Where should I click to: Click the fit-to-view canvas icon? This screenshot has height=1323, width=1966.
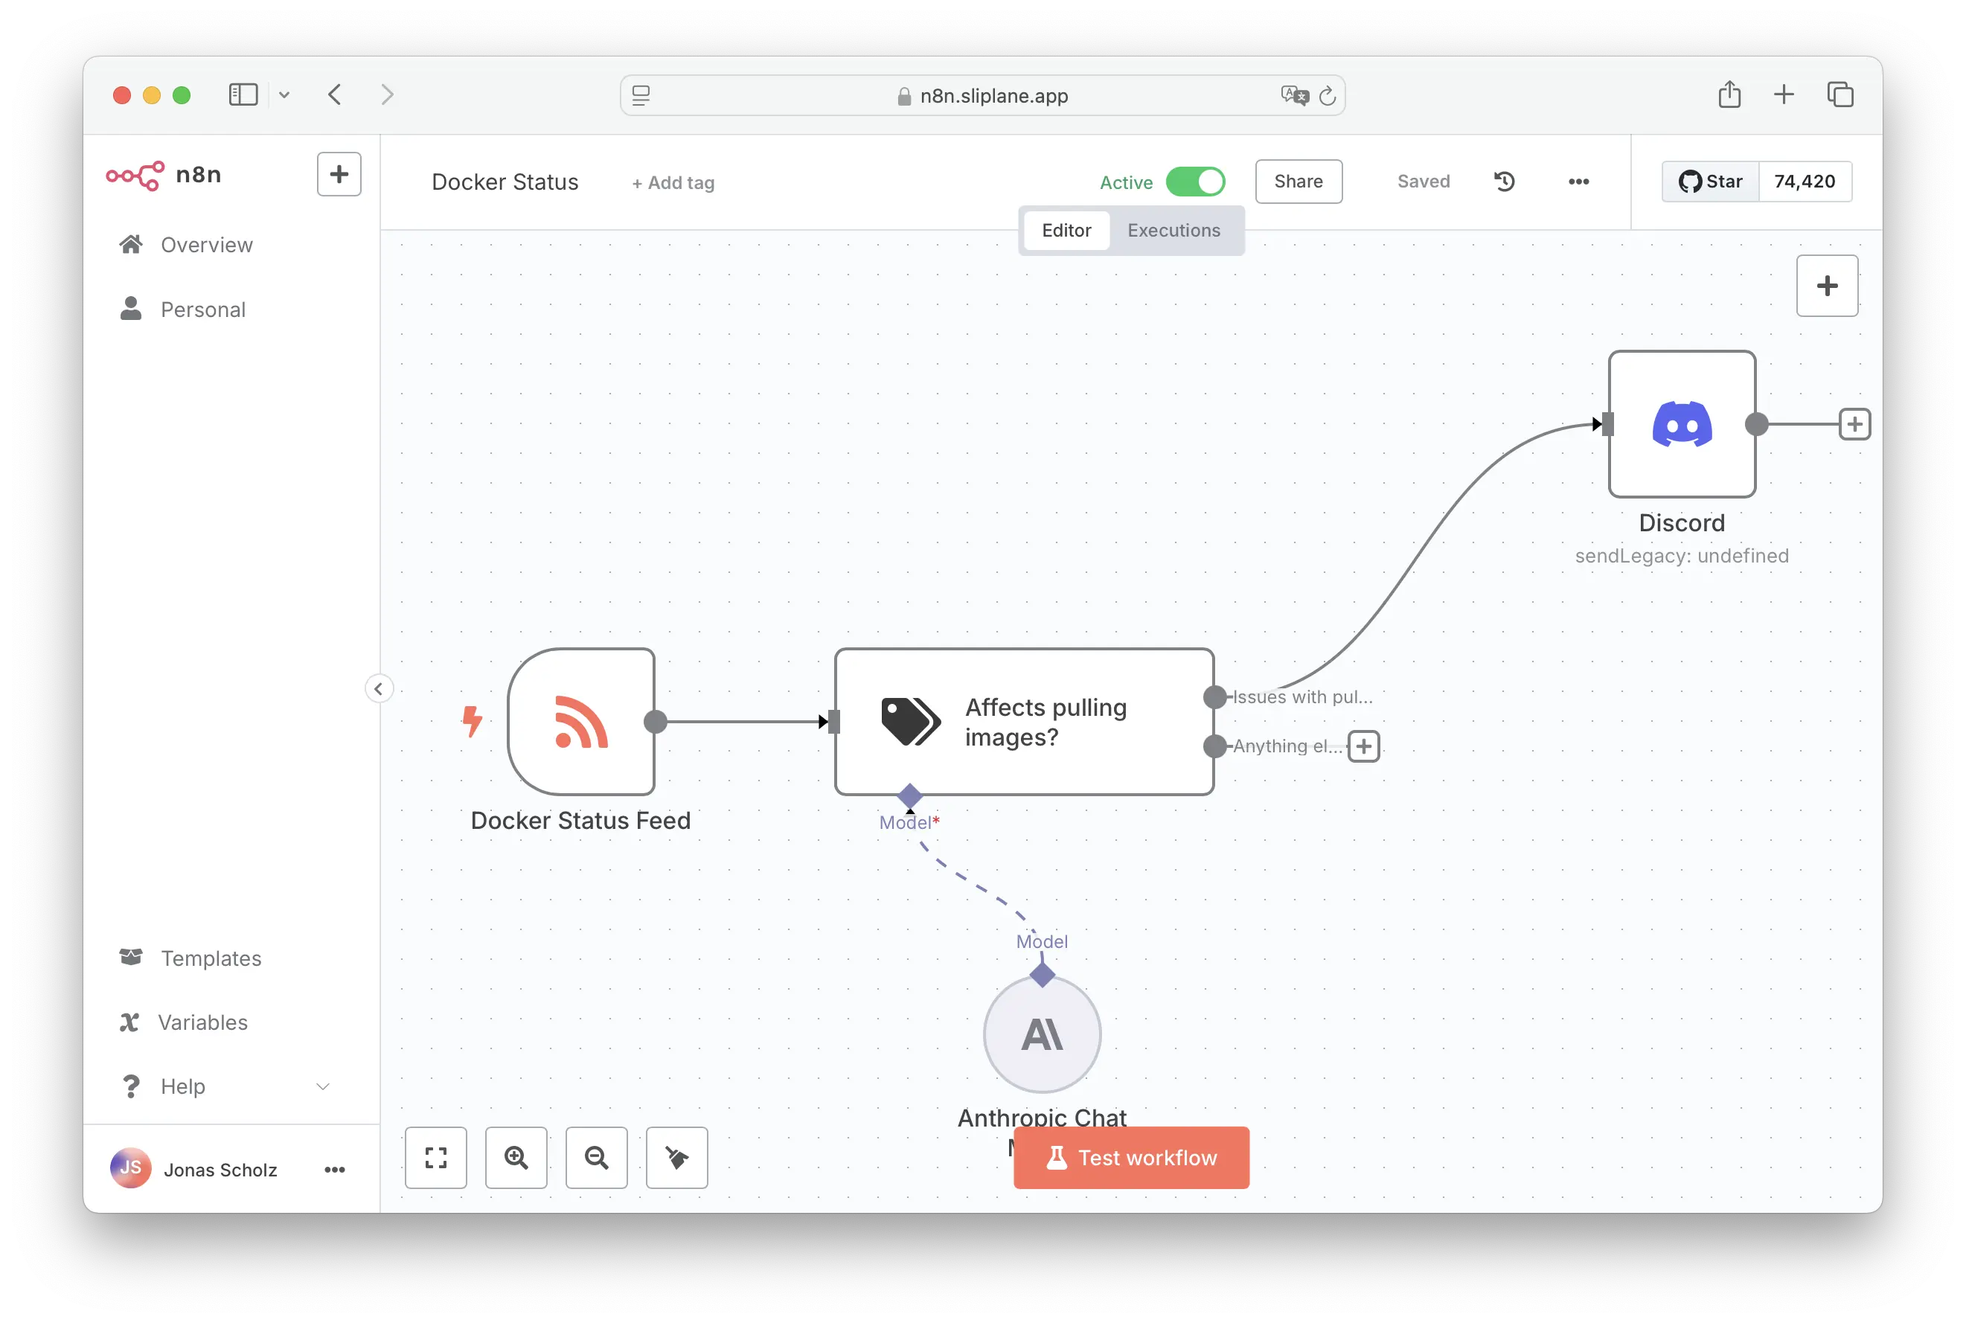click(435, 1158)
